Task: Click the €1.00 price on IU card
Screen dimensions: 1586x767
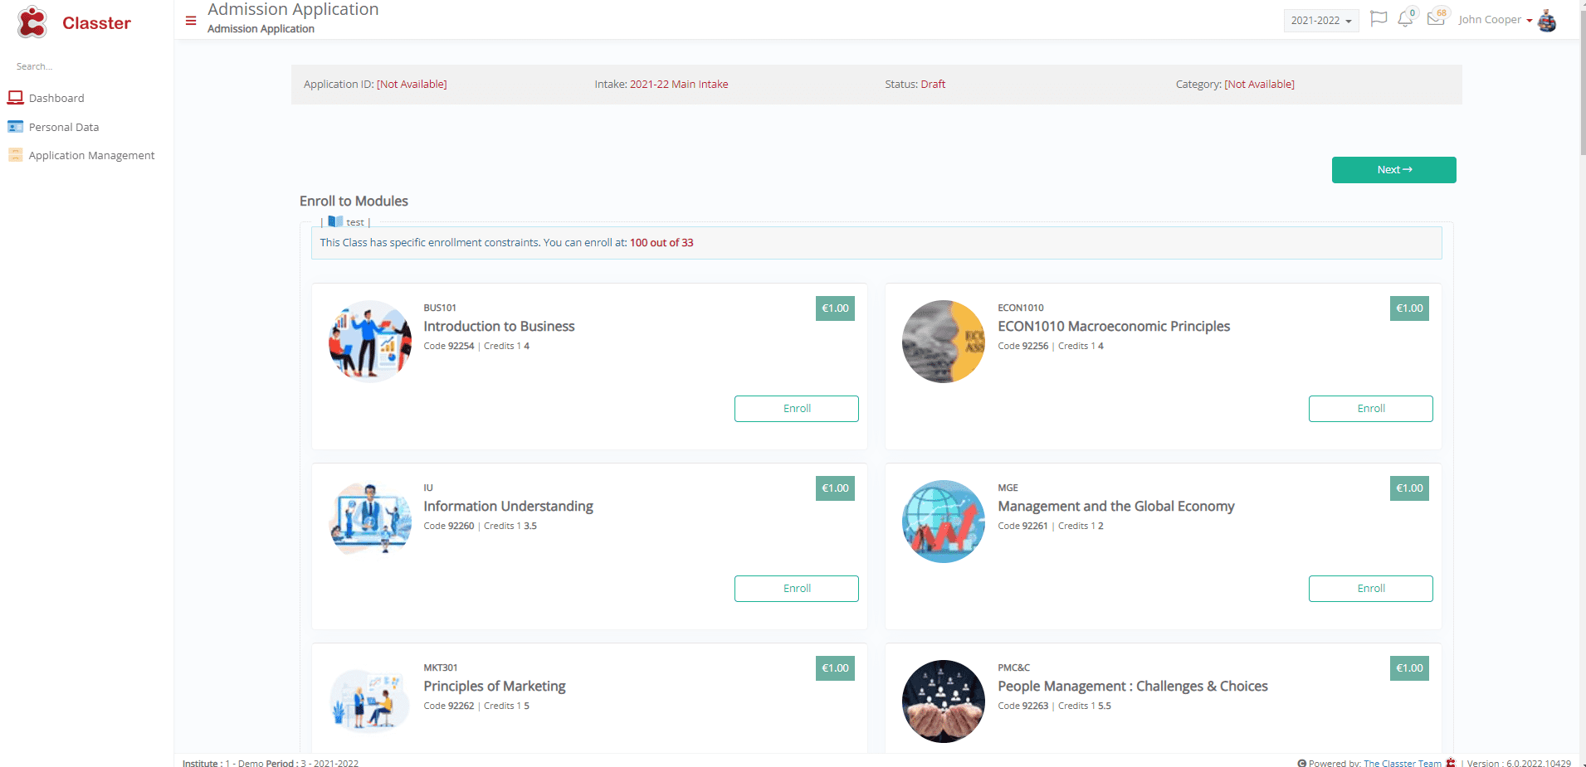Action: (x=835, y=488)
